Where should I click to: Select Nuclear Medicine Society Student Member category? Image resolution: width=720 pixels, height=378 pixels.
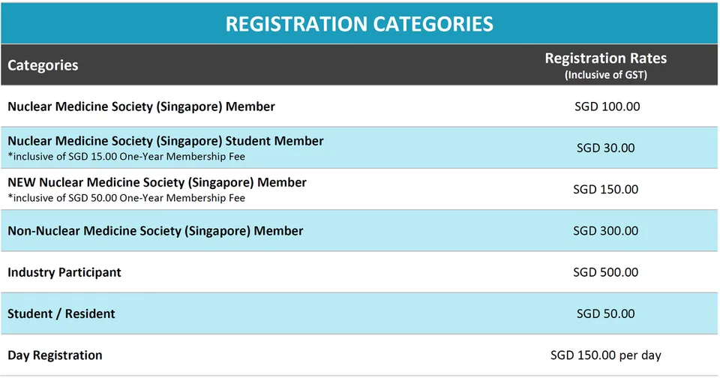pos(165,140)
